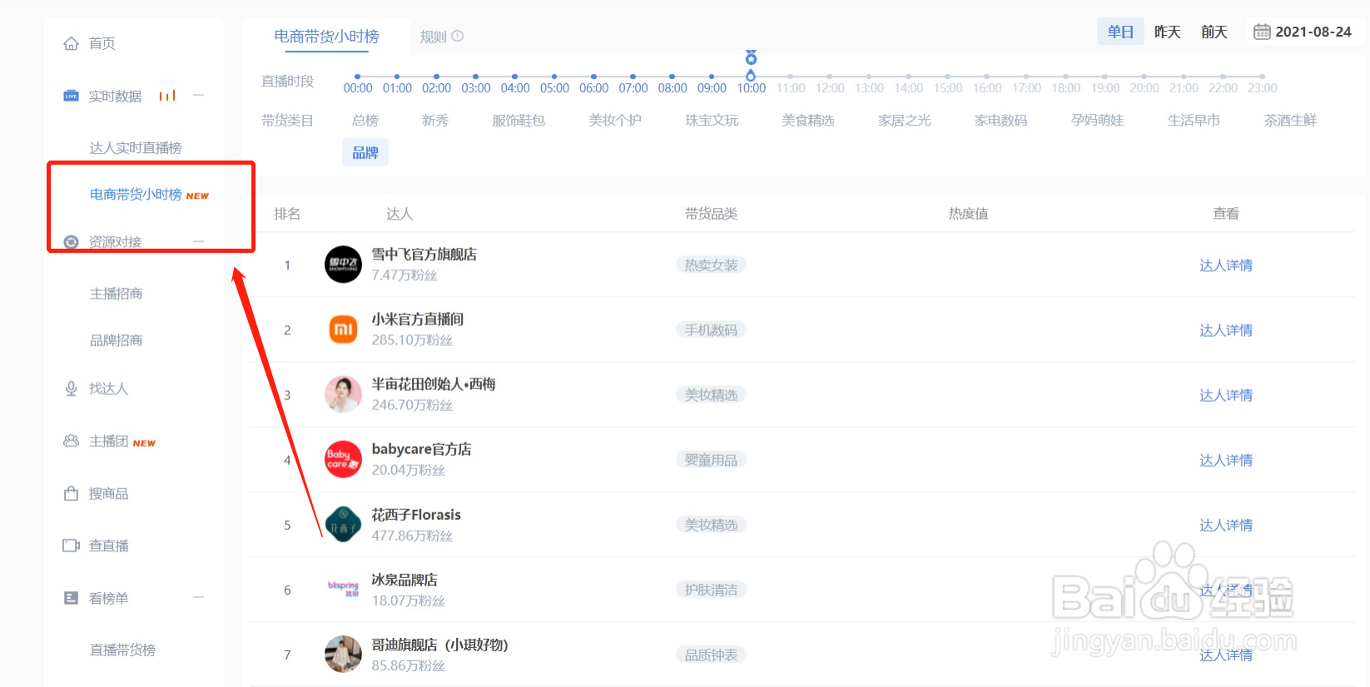Go to 首页 in sidebar

(102, 43)
